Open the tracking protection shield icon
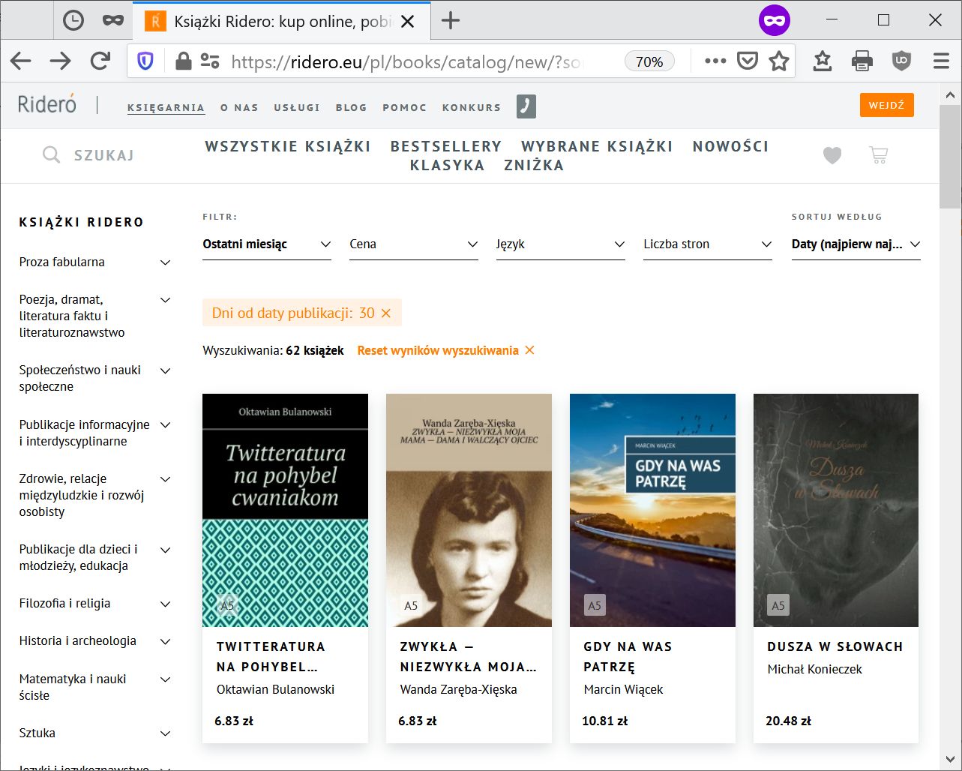The image size is (962, 771). 145,61
